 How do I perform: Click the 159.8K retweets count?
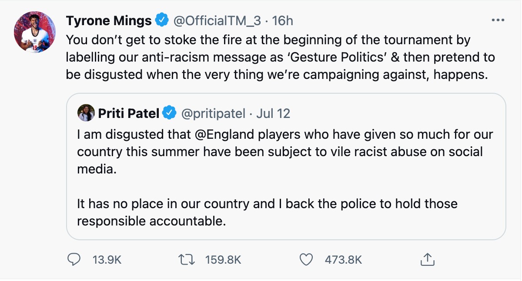pos(223,260)
